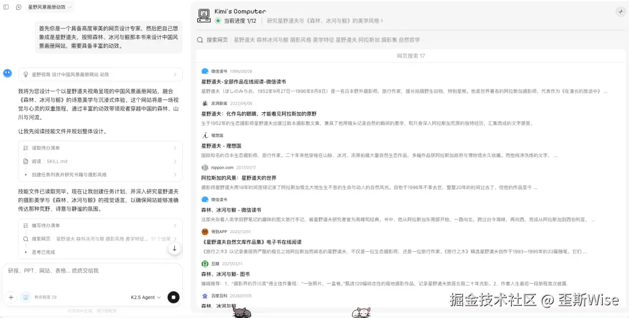Click the search magnifier icon beside 搜索网页

click(200, 40)
